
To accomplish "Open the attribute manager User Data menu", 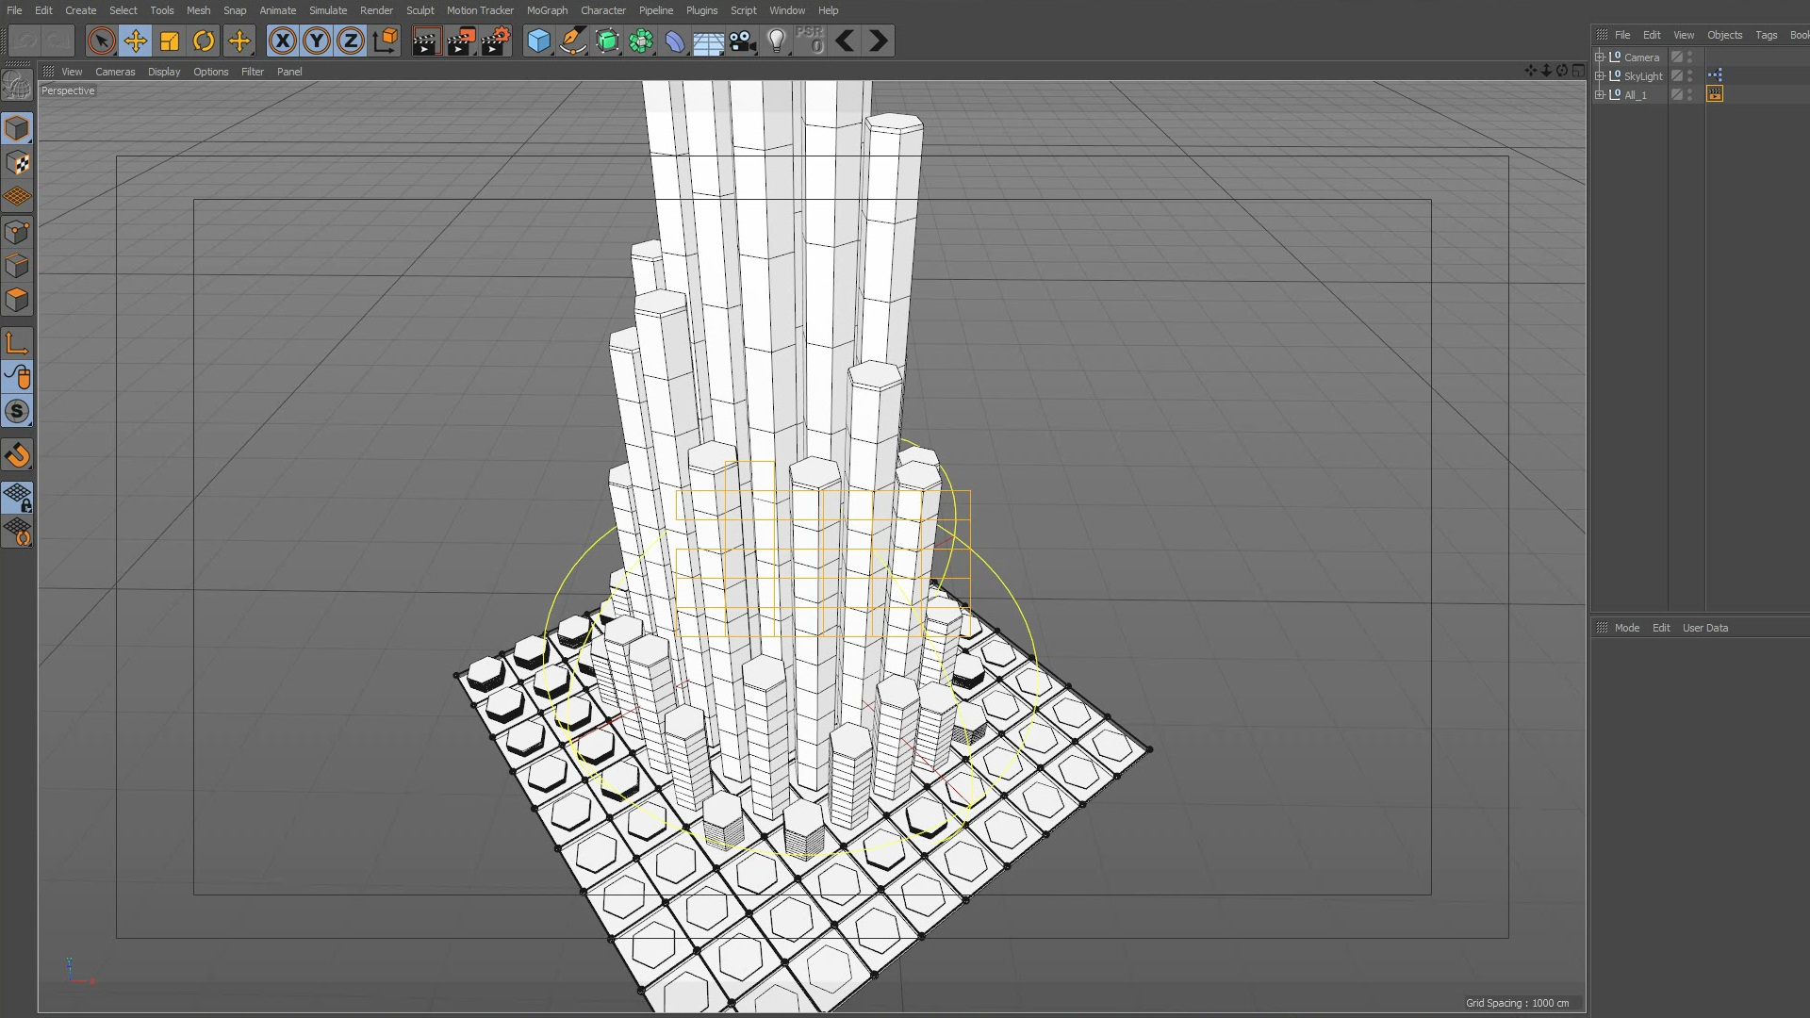I will coord(1704,628).
